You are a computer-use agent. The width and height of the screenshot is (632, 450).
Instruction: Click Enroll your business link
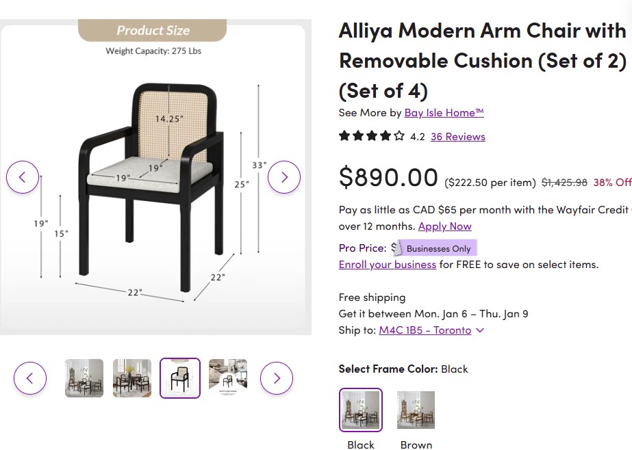tap(387, 264)
